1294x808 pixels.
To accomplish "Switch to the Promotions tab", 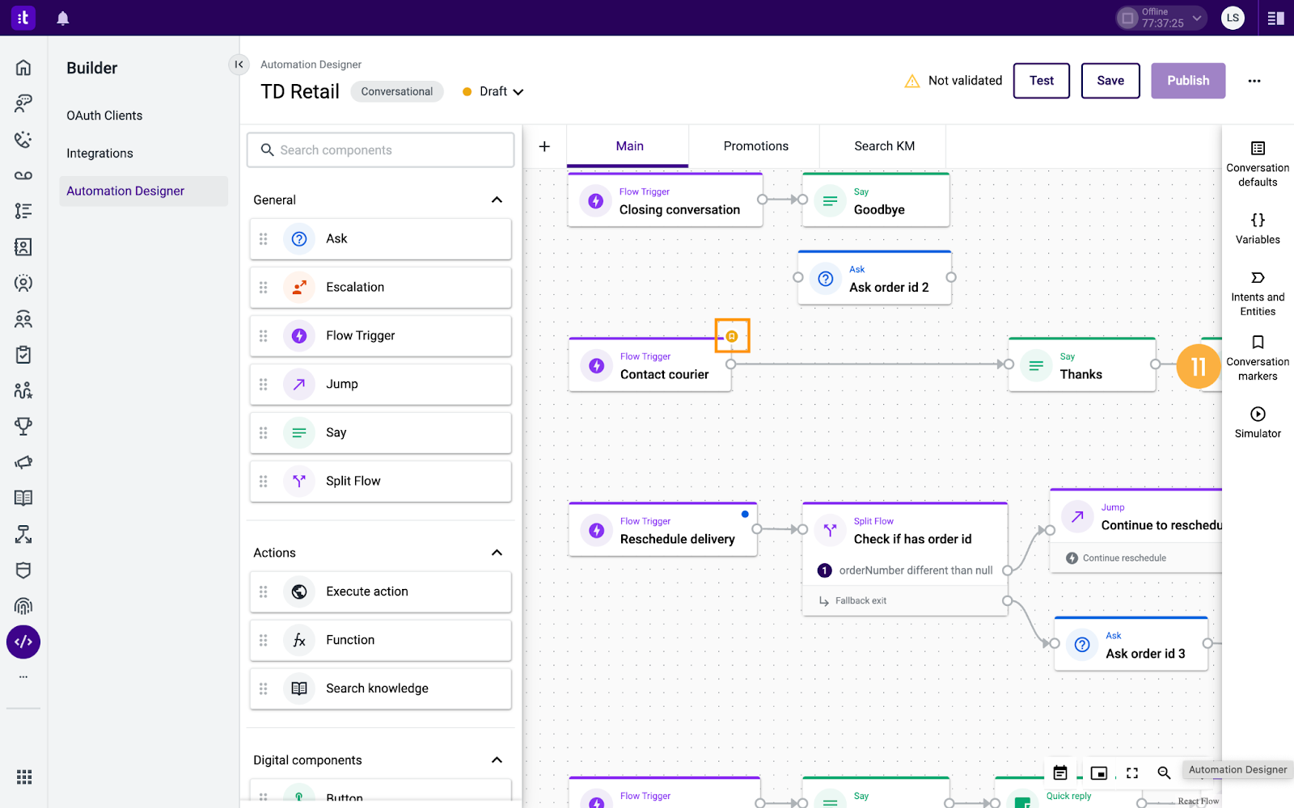I will pos(755,146).
